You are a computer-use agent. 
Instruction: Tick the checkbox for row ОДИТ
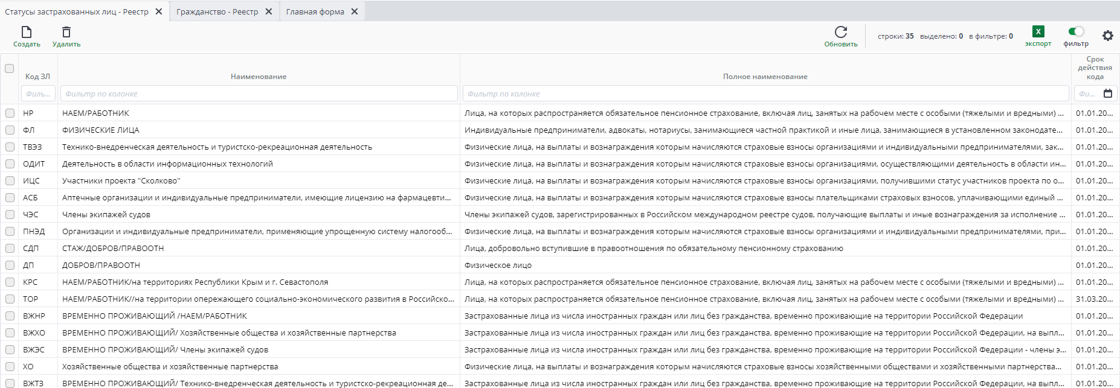pyautogui.click(x=10, y=164)
